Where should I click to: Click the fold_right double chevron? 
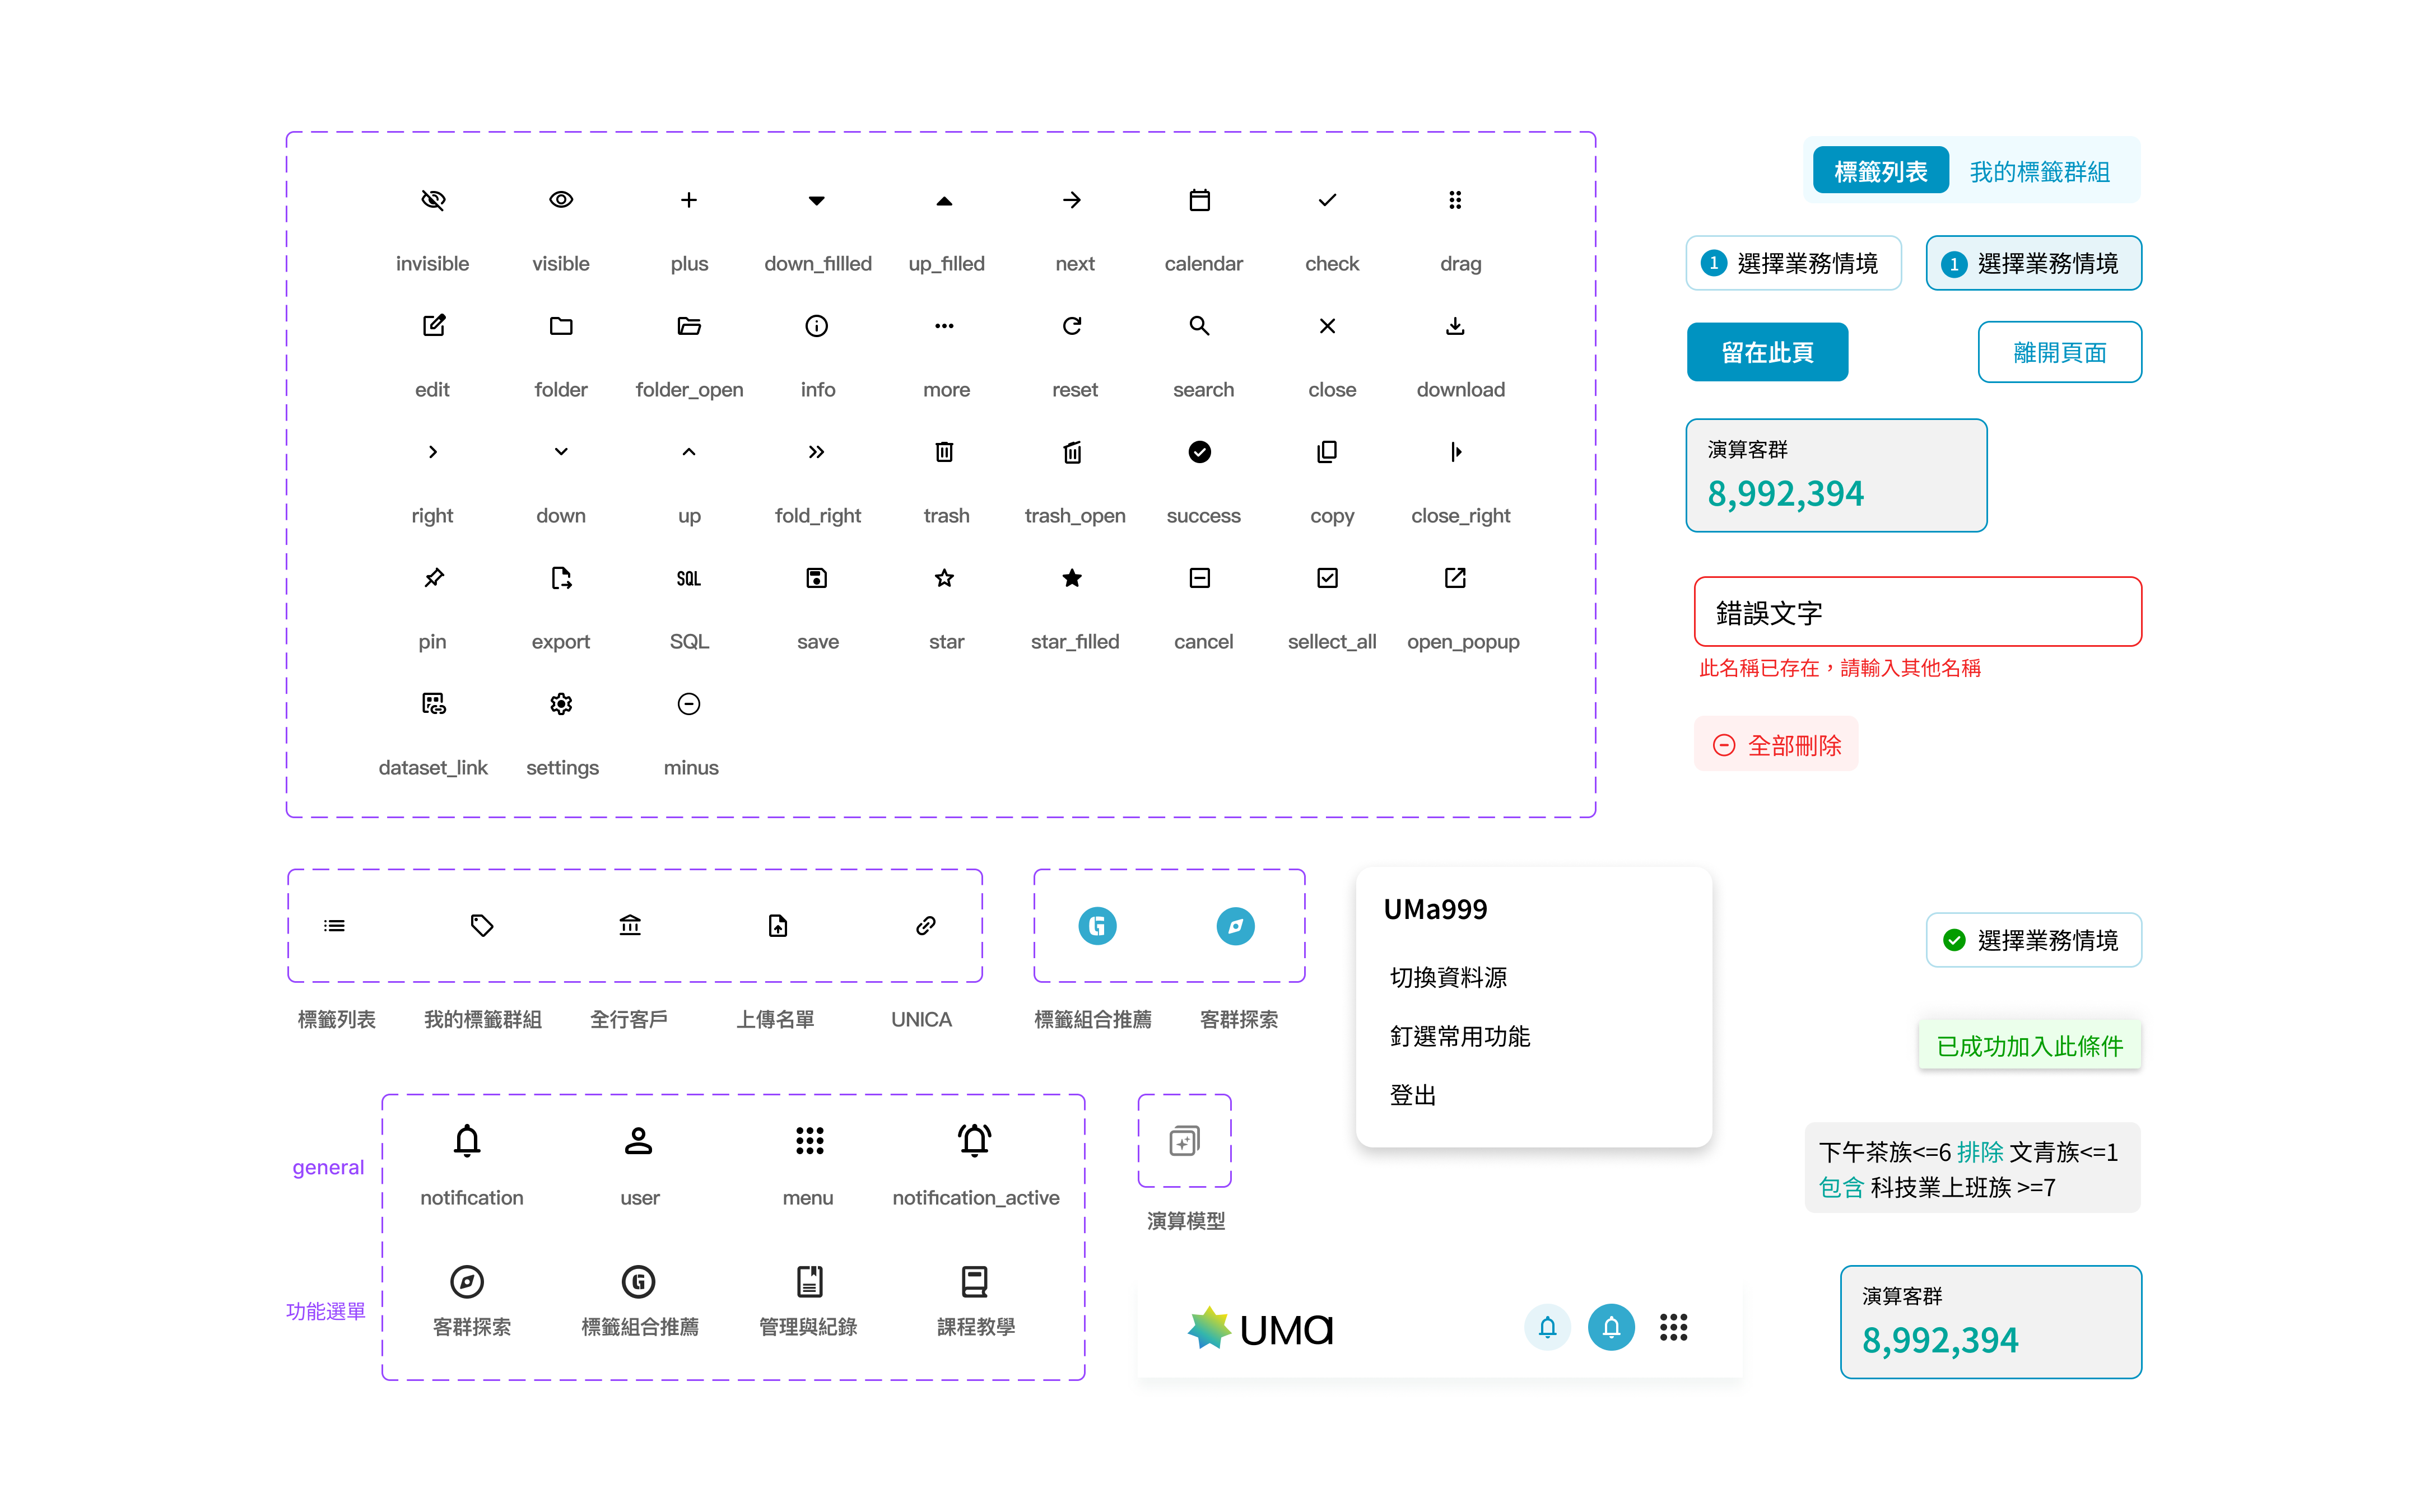tap(817, 452)
